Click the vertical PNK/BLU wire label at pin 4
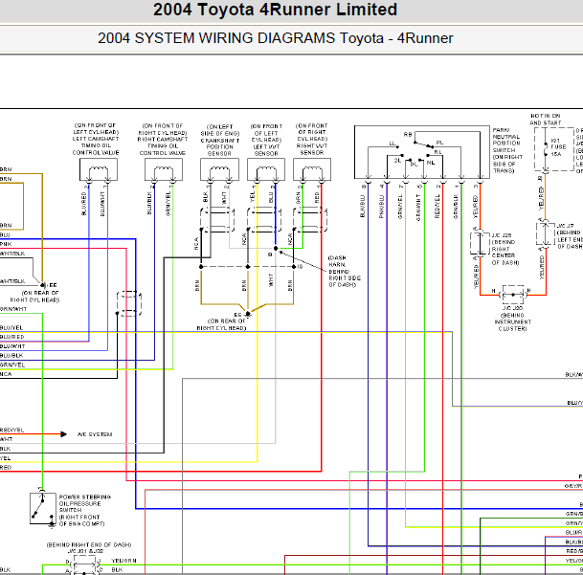583x575 pixels. [381, 207]
